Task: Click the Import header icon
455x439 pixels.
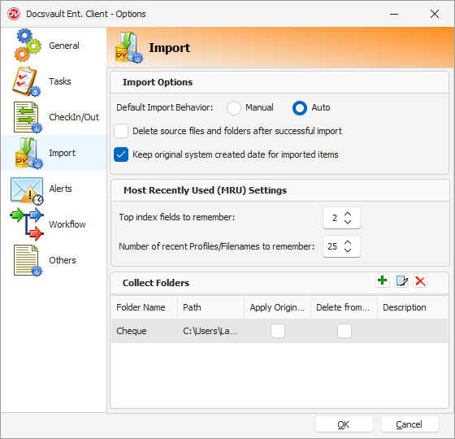Action: pyautogui.click(x=129, y=47)
